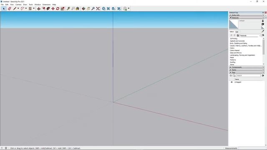Click the Tags Search field
The width and height of the screenshot is (267, 150).
(249, 75)
